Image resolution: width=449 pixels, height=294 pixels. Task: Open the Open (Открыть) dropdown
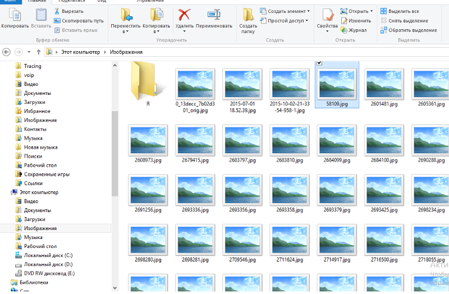coord(356,11)
